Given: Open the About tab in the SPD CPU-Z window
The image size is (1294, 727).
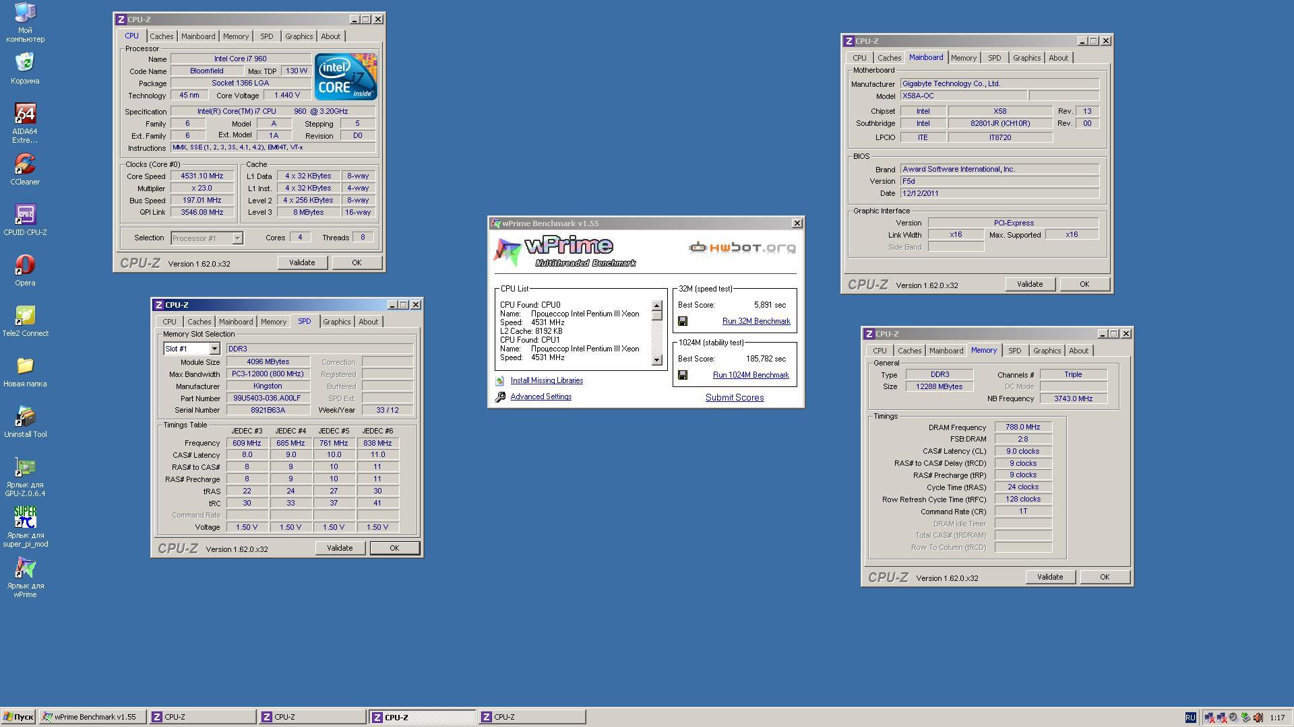Looking at the screenshot, I should click(368, 322).
